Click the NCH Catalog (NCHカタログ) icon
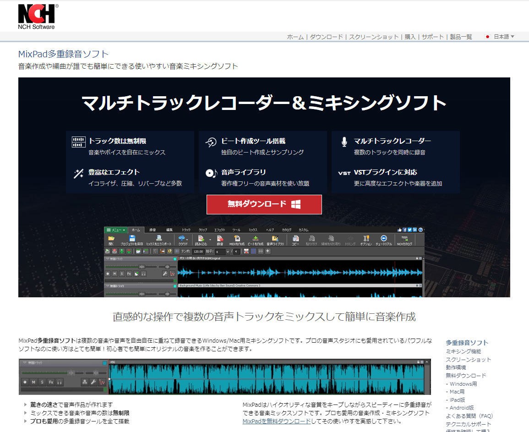The image size is (529, 432). [x=404, y=238]
